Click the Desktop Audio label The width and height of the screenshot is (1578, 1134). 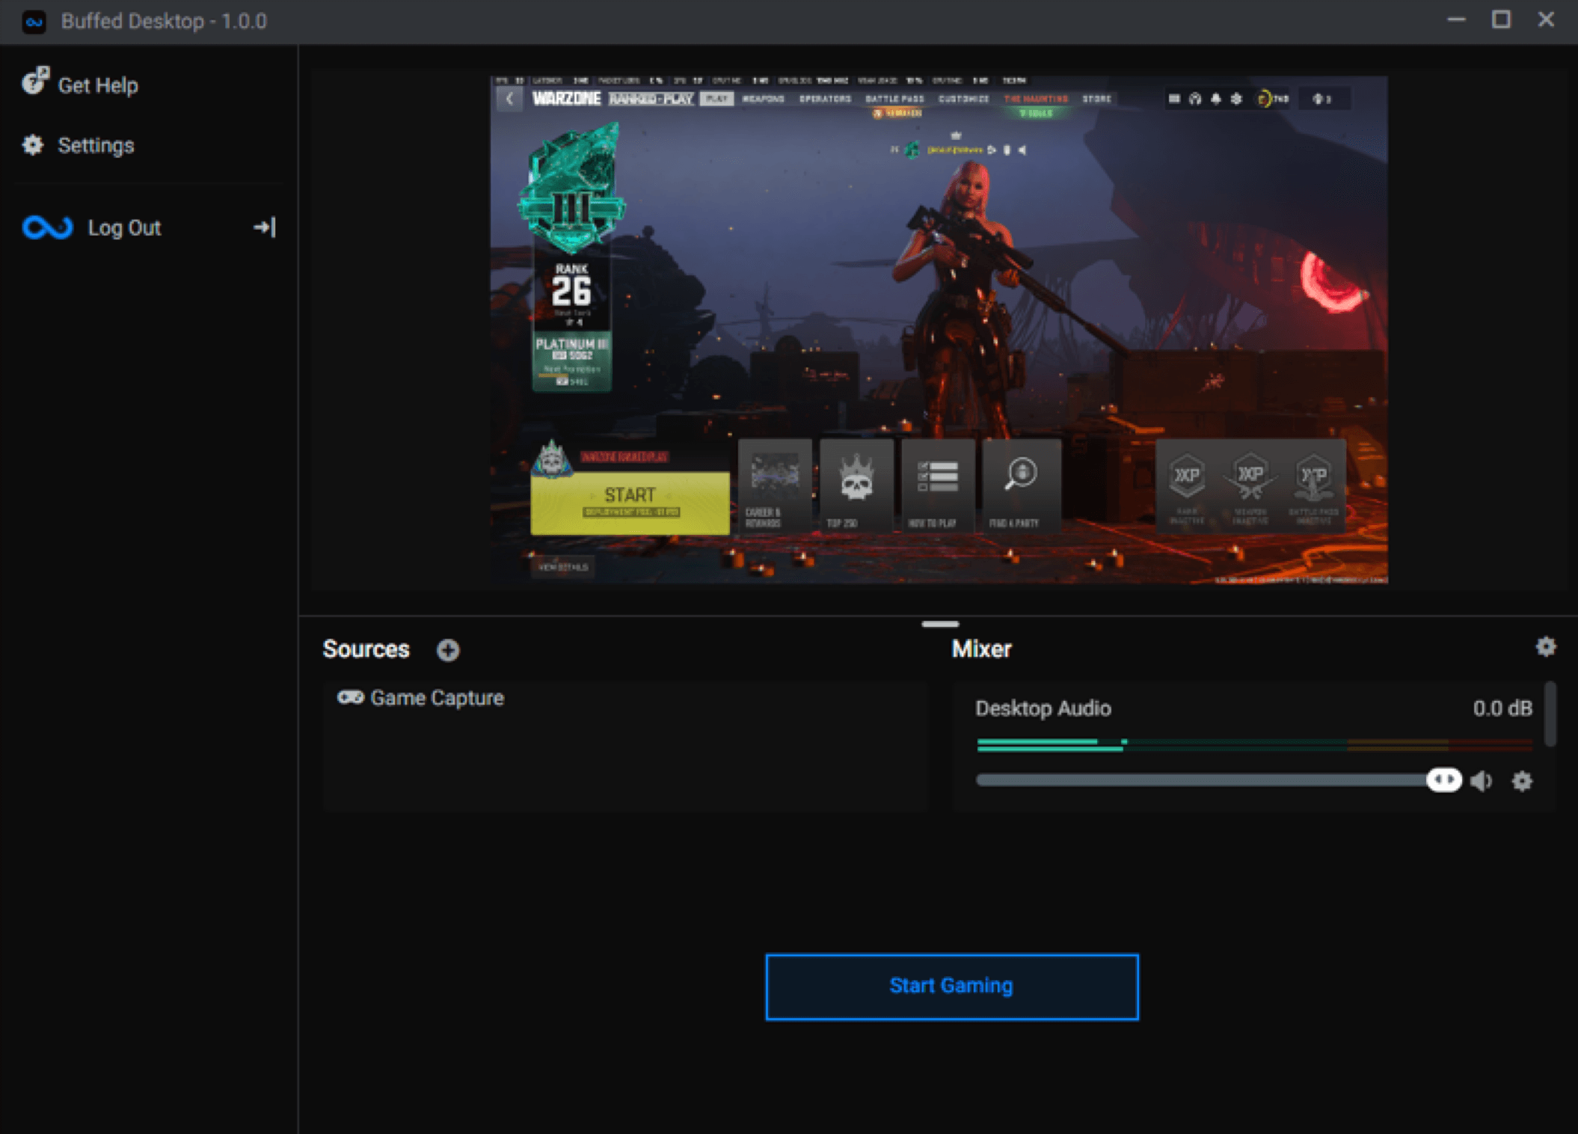tap(1043, 708)
